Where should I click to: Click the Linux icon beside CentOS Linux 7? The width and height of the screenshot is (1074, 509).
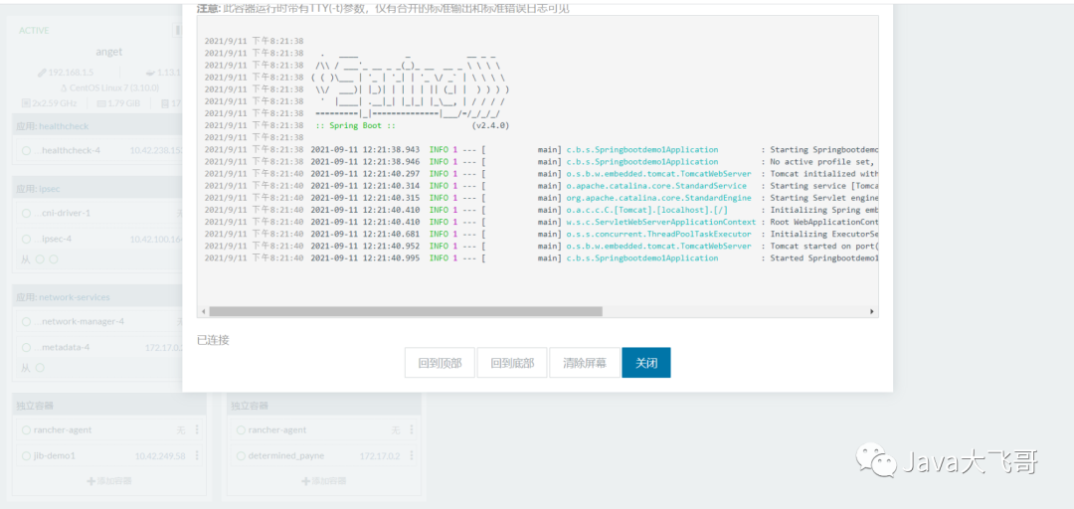[64, 87]
